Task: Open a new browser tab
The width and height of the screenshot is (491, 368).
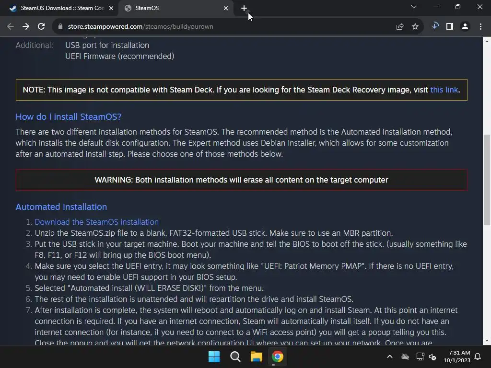Action: [x=244, y=8]
